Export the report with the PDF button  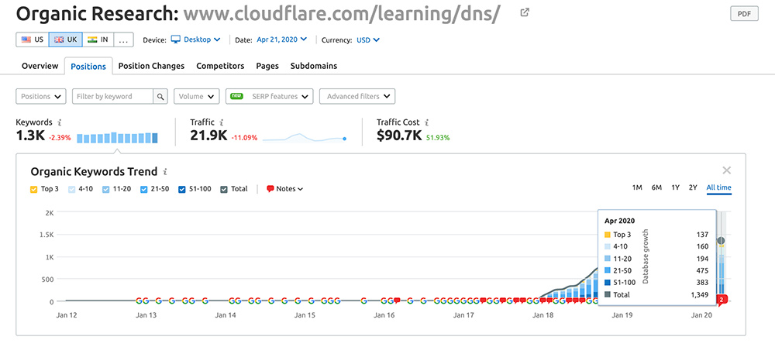pos(744,14)
